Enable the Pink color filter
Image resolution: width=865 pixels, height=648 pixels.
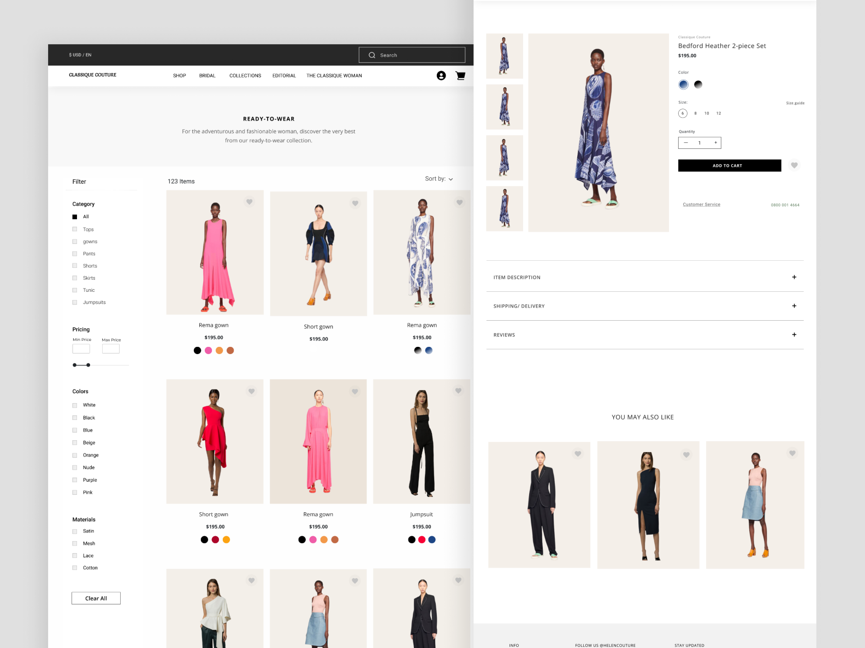(75, 493)
